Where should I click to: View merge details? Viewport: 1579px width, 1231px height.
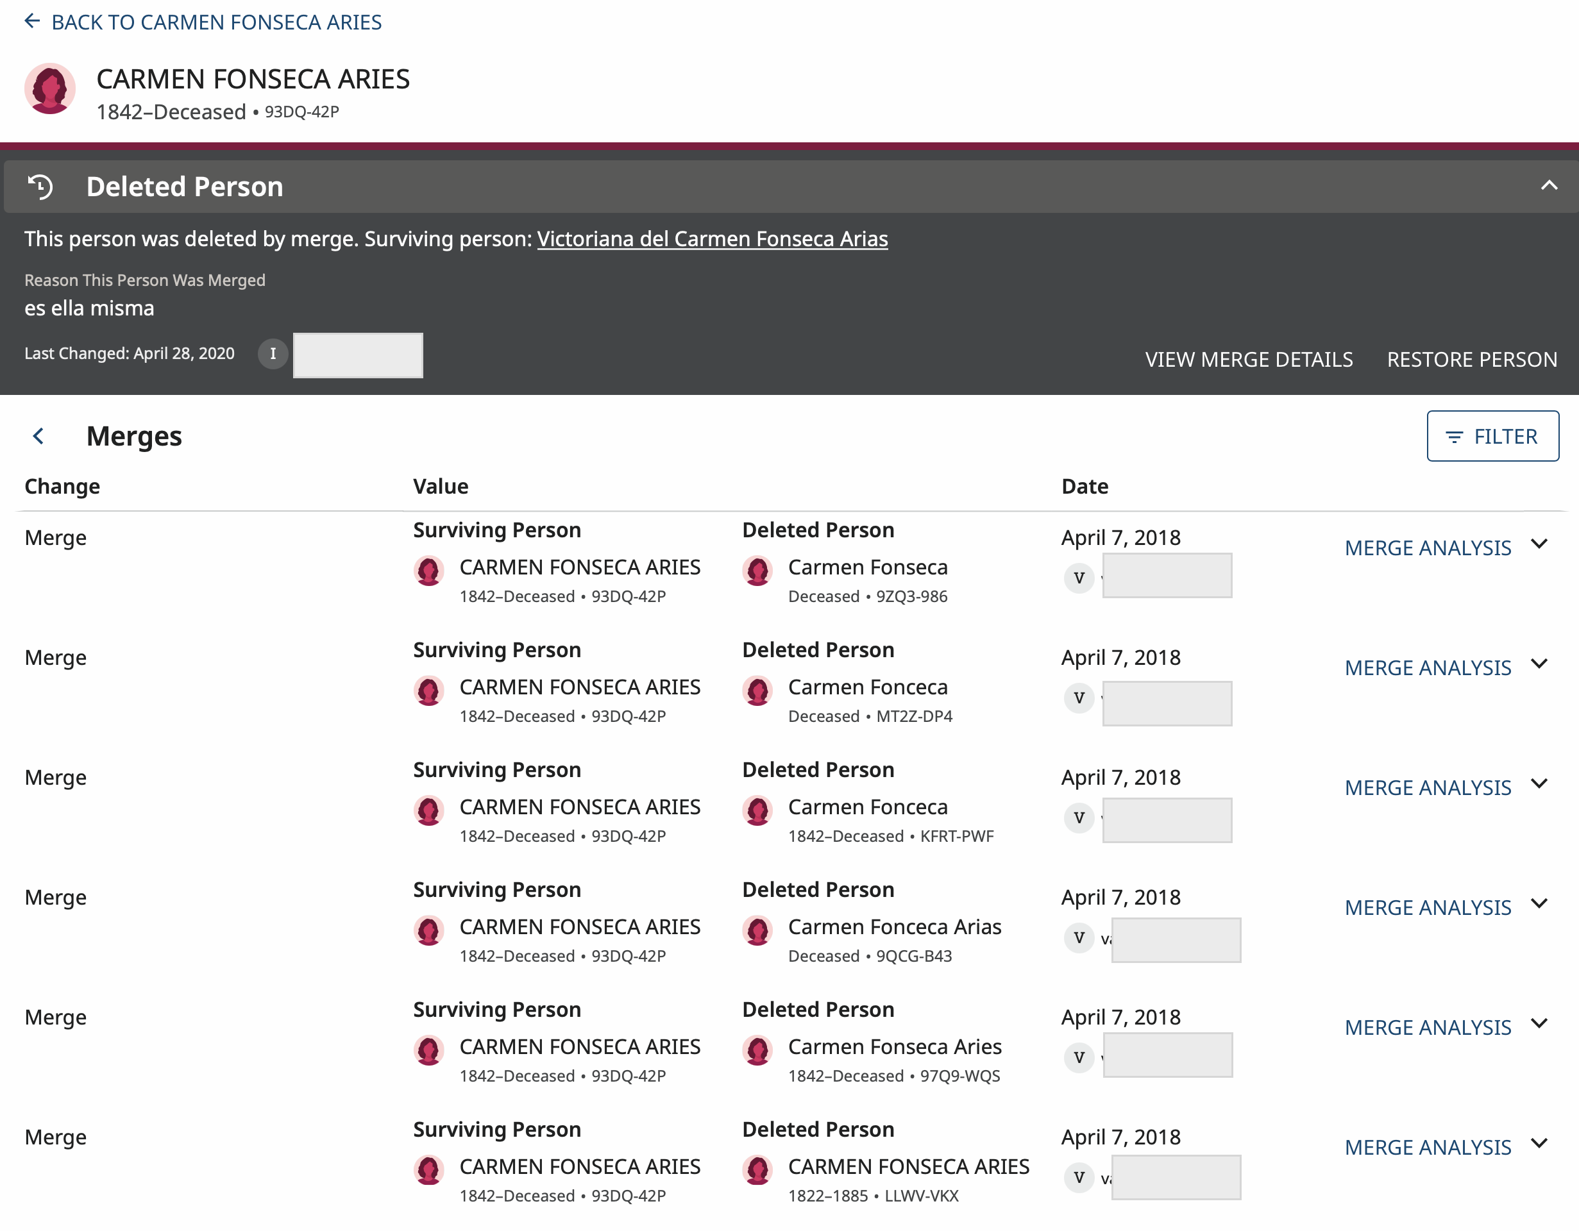click(x=1249, y=359)
